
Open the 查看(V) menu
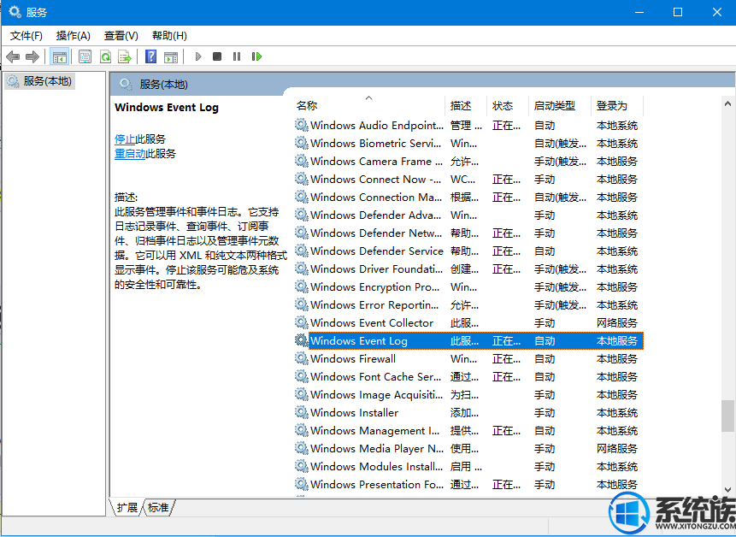click(121, 36)
